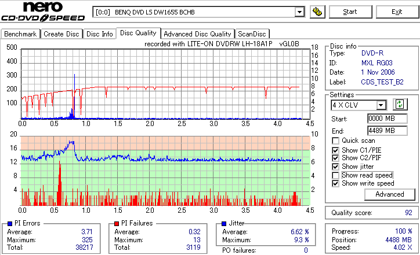Click the PI Failures maximum 13

(x=197, y=240)
